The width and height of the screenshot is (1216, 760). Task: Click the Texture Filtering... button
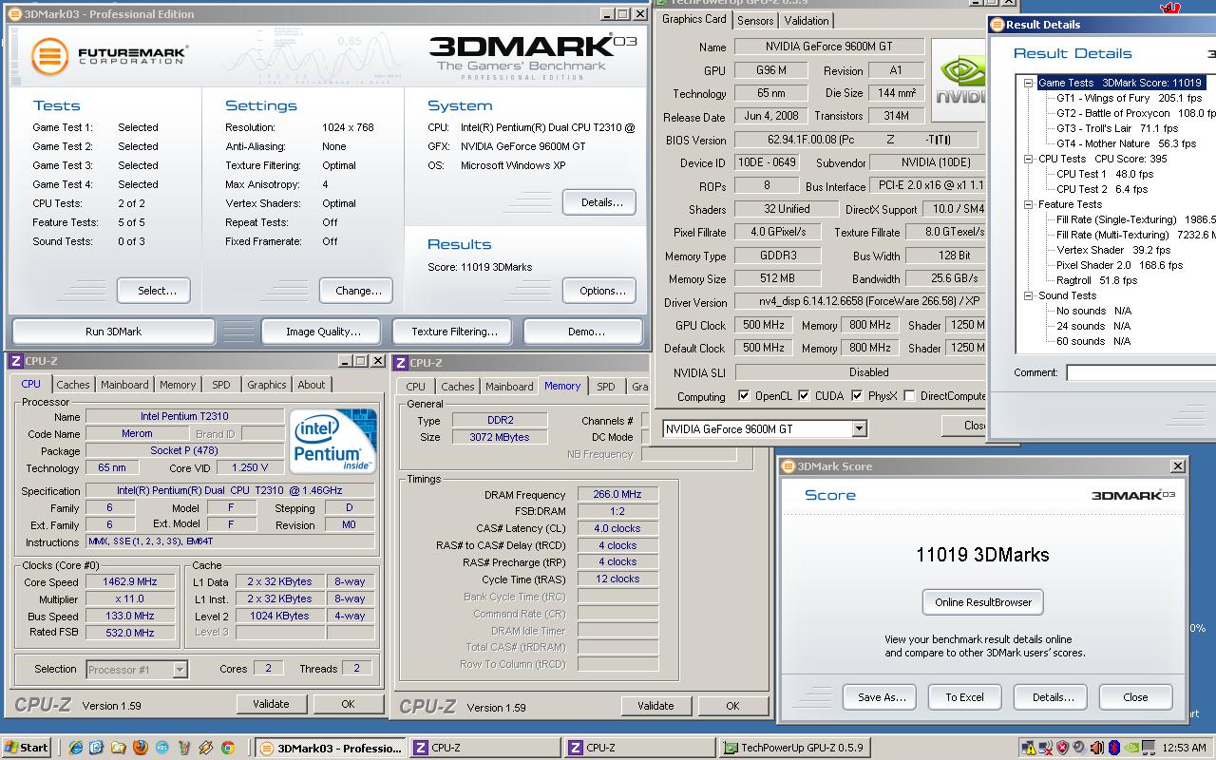454,332
